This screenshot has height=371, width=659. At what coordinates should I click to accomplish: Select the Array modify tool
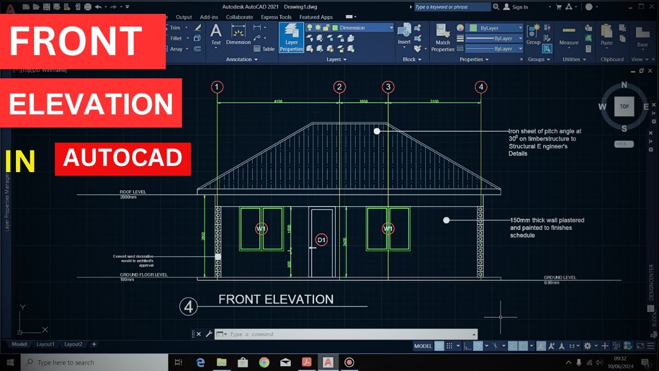(176, 49)
